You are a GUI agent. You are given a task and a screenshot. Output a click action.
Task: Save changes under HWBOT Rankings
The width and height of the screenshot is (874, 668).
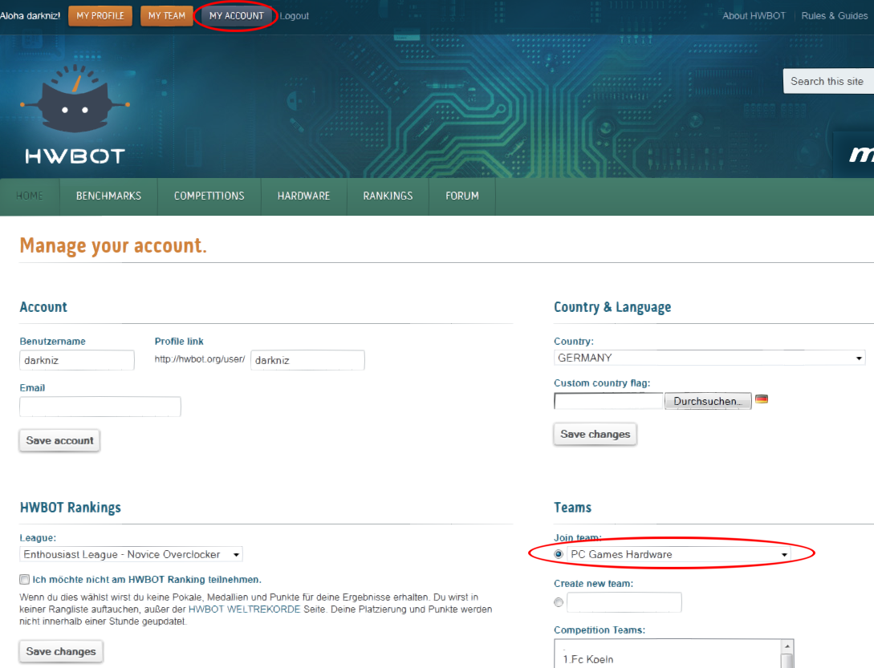tap(61, 651)
